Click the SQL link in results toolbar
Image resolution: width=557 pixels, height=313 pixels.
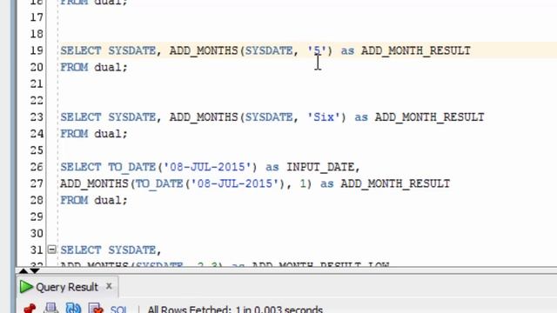118,310
